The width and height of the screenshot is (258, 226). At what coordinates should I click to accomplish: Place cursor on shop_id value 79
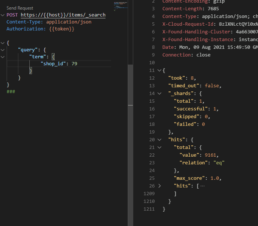pyautogui.click(x=75, y=64)
